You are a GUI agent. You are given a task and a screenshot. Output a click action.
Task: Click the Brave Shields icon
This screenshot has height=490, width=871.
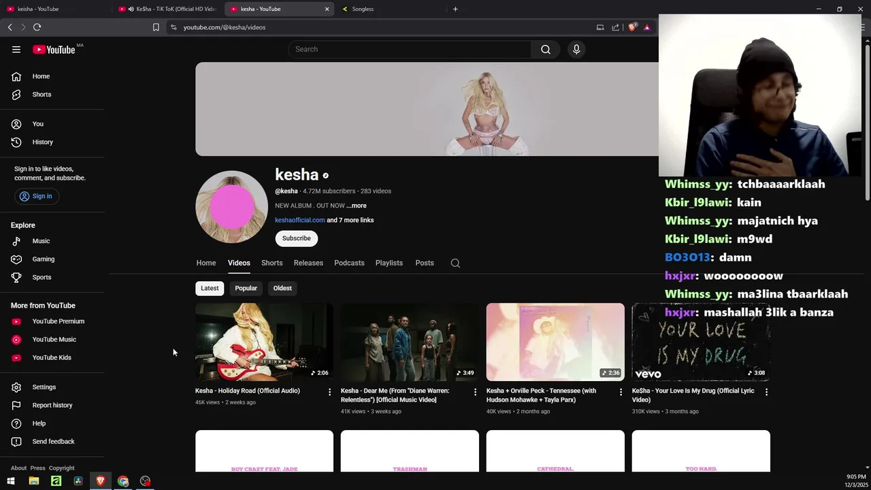tap(632, 27)
